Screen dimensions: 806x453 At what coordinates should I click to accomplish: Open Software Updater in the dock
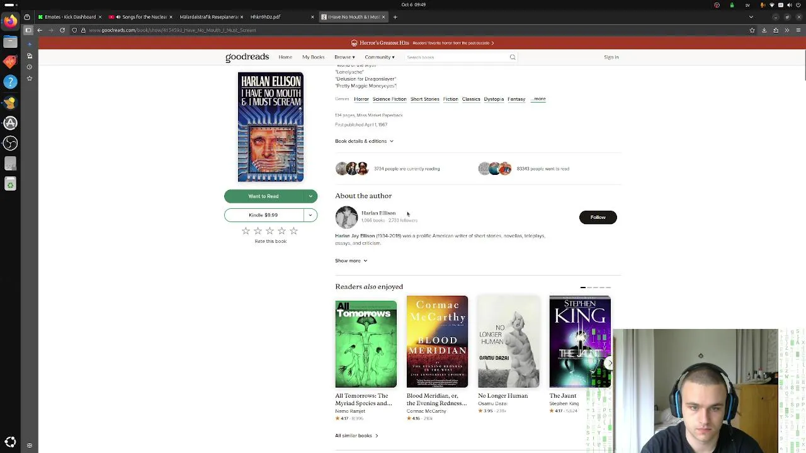pos(10,123)
